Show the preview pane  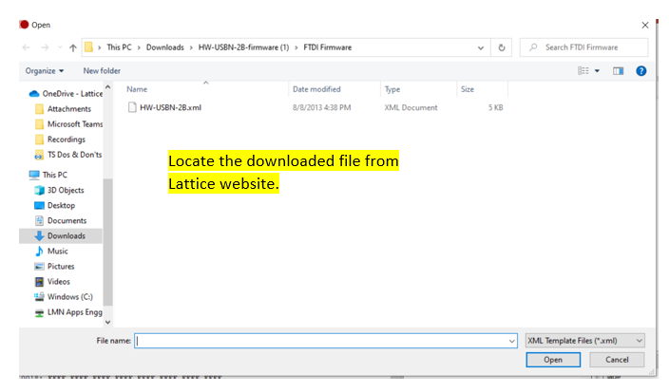point(619,71)
